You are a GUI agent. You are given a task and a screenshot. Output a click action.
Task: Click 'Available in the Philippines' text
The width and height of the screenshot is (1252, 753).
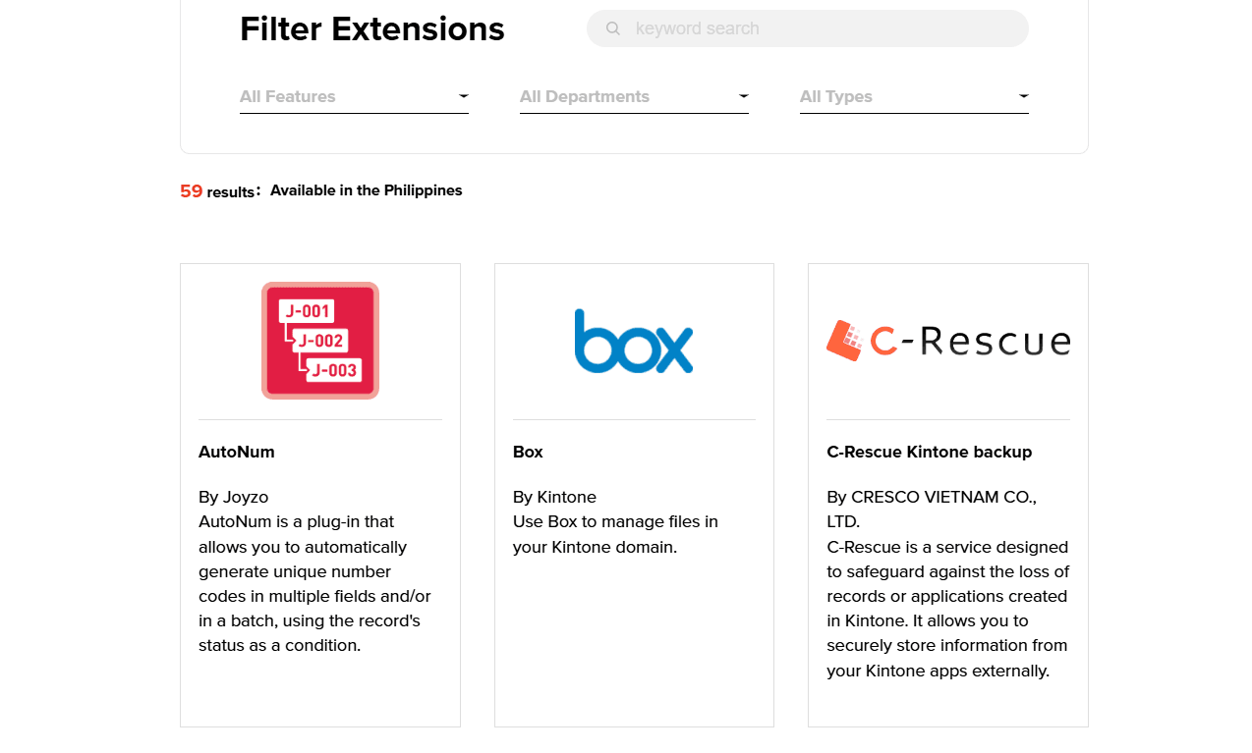(x=367, y=190)
